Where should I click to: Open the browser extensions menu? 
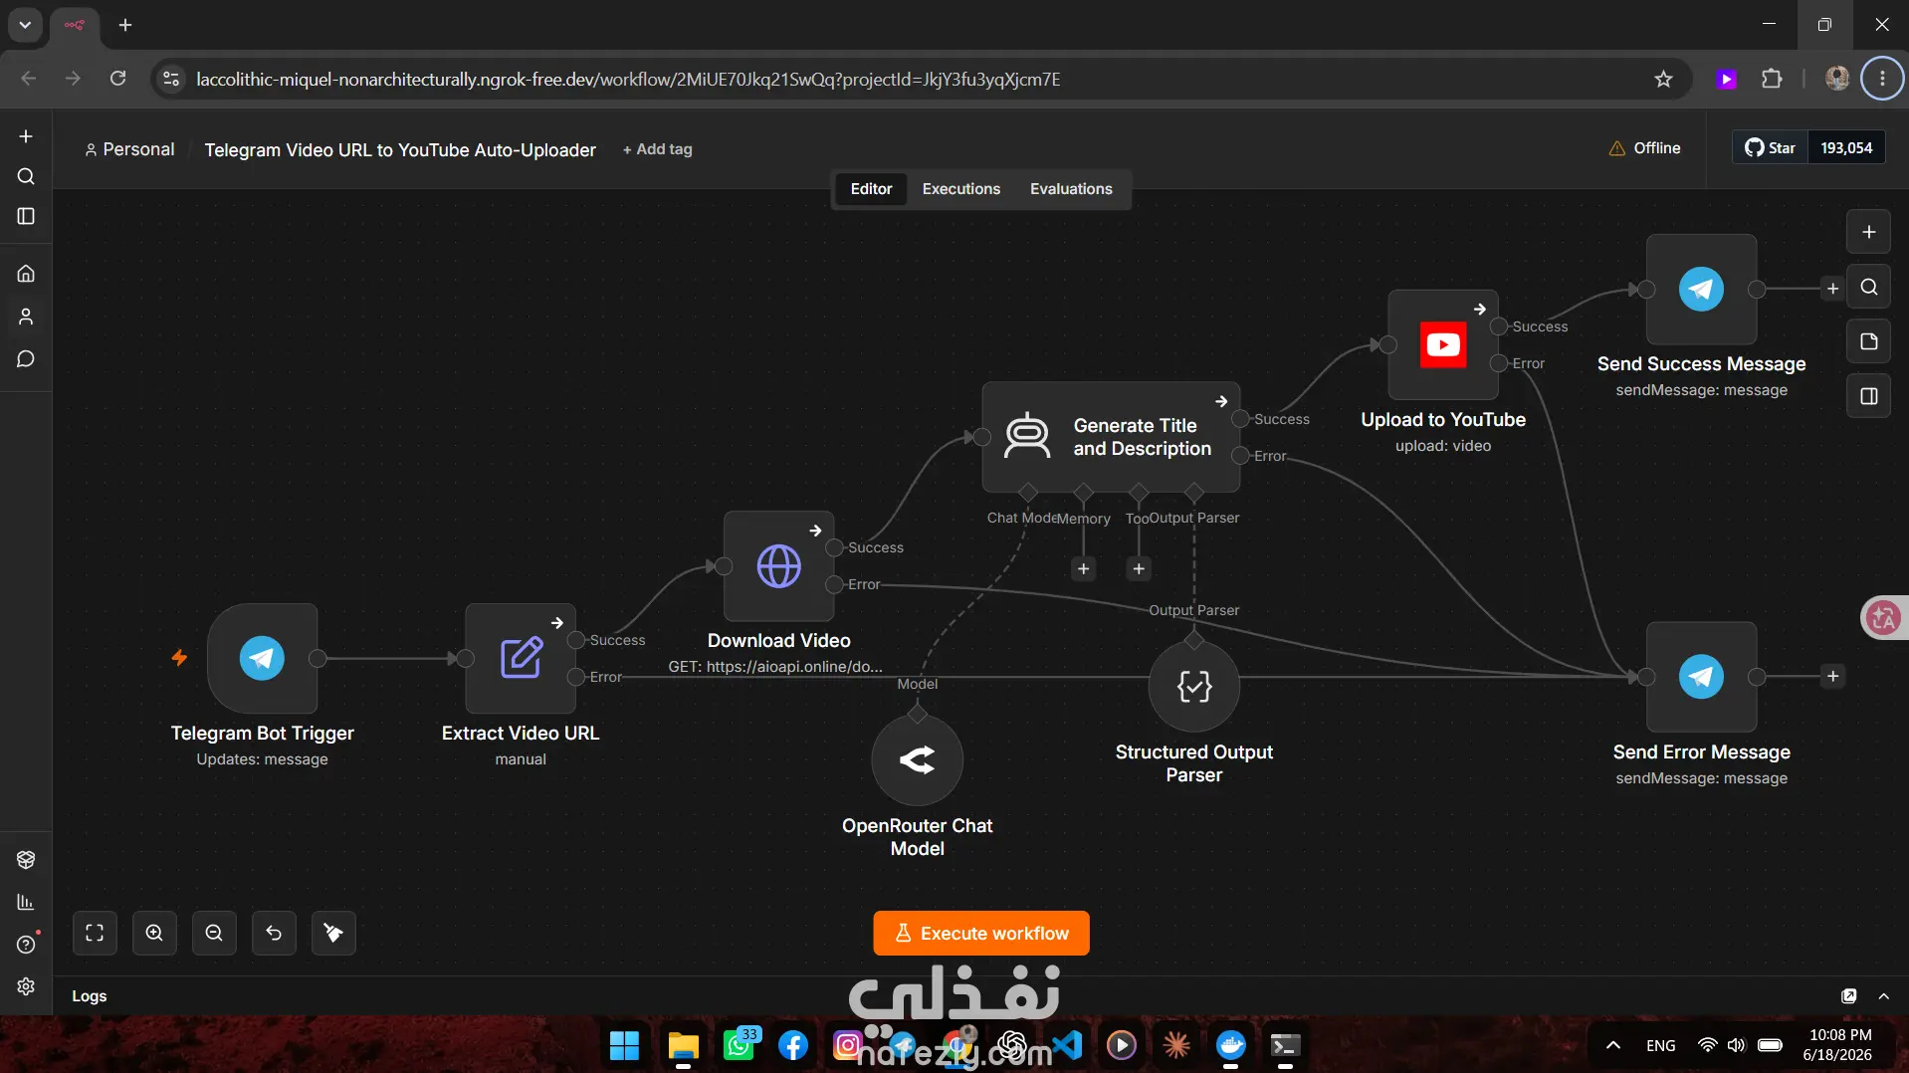[x=1772, y=79]
